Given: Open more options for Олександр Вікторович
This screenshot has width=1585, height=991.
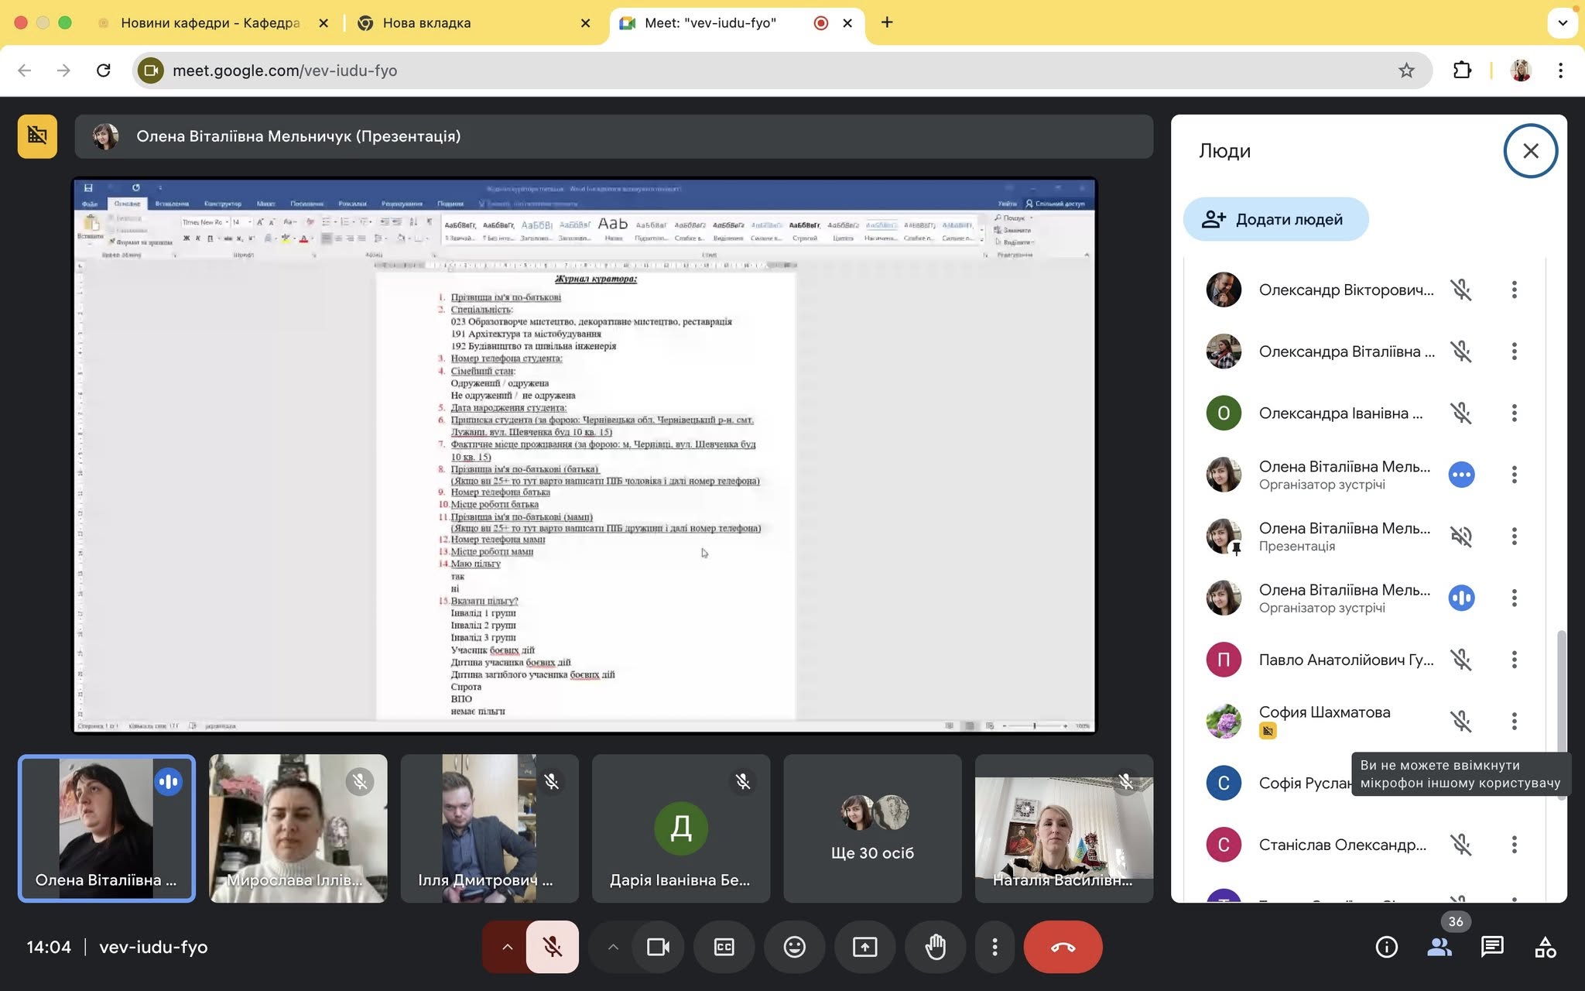Looking at the screenshot, I should coord(1514,290).
